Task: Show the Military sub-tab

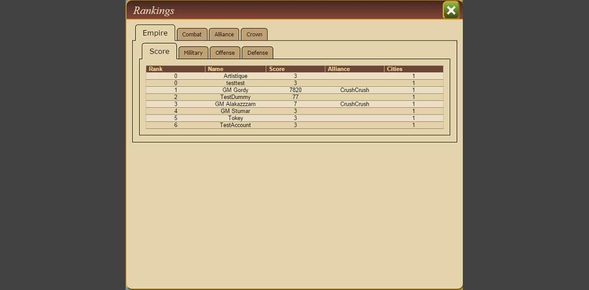Action: [x=193, y=53]
